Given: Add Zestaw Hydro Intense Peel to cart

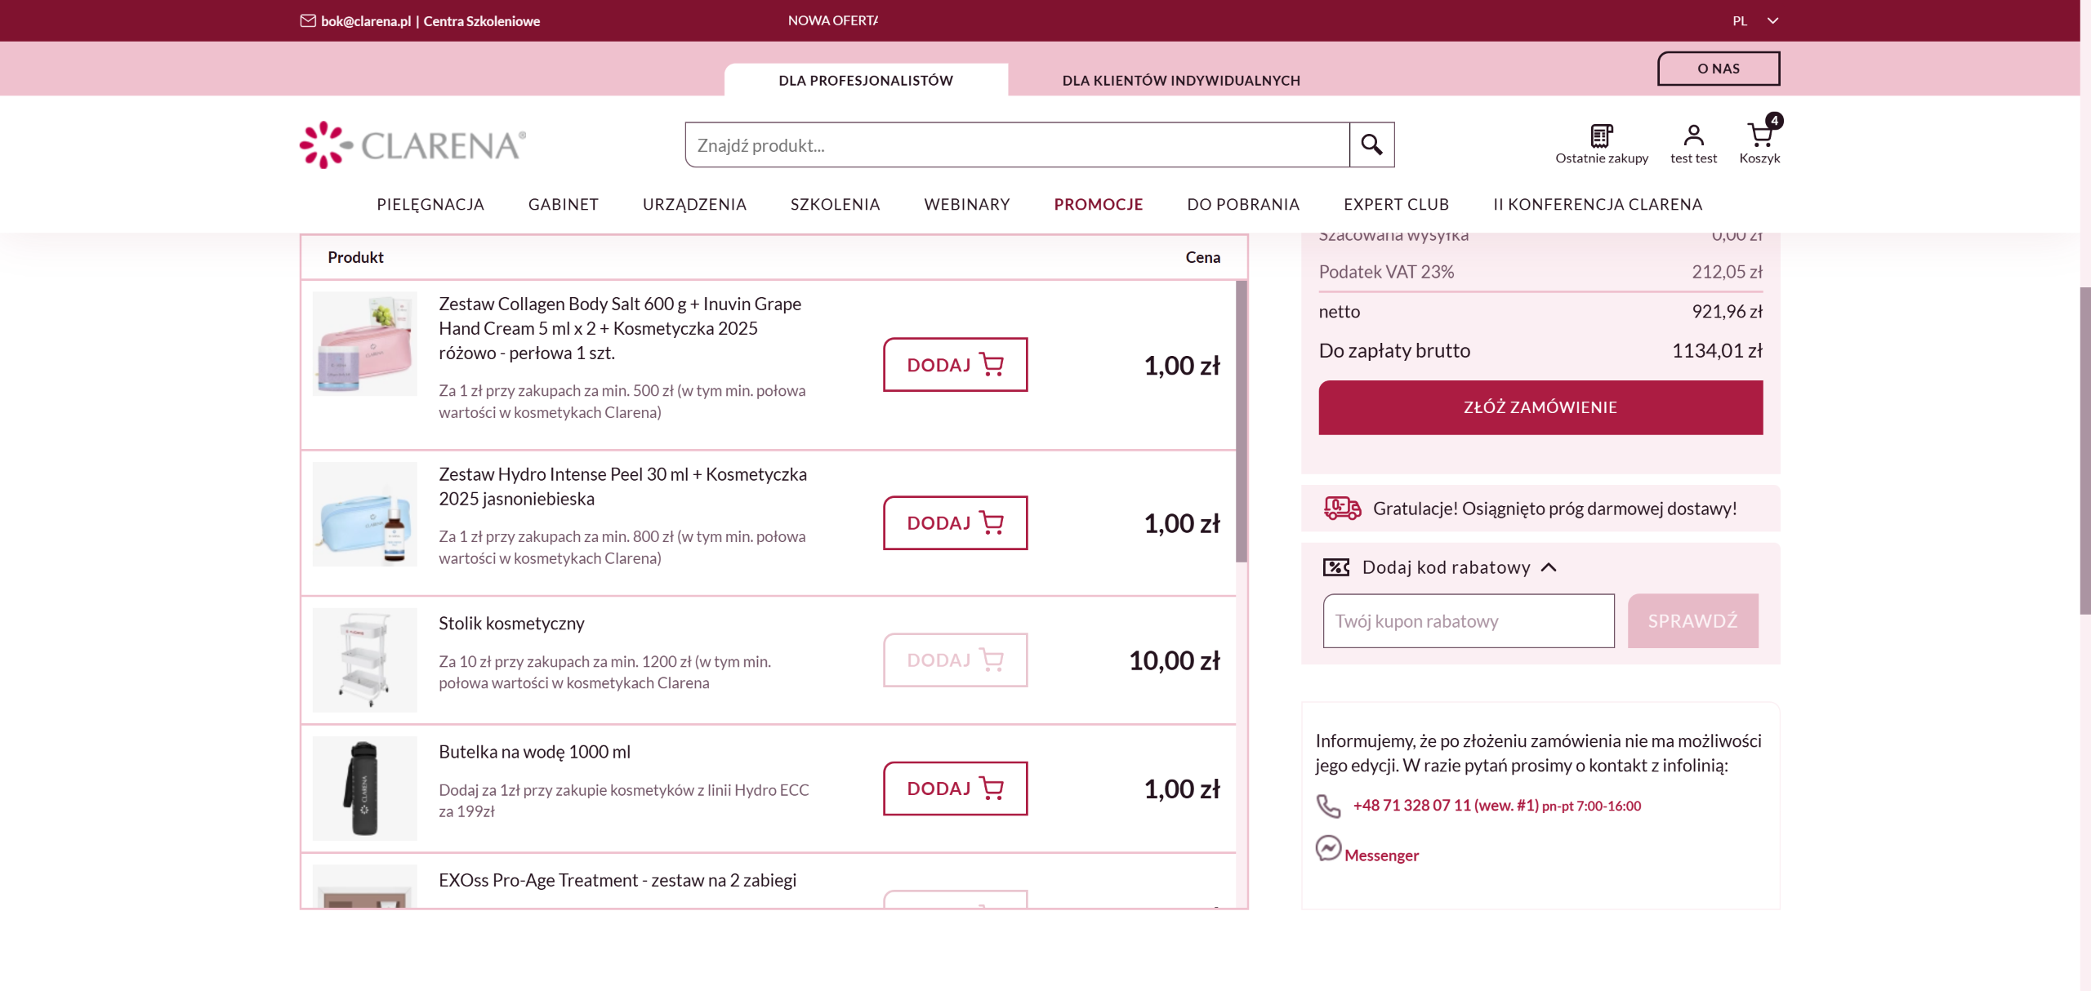Looking at the screenshot, I should 954,522.
